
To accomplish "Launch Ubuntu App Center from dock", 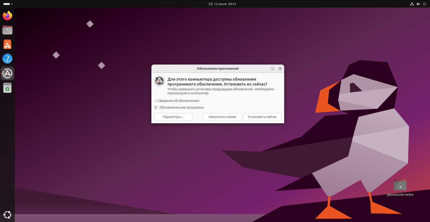I will click(x=7, y=44).
